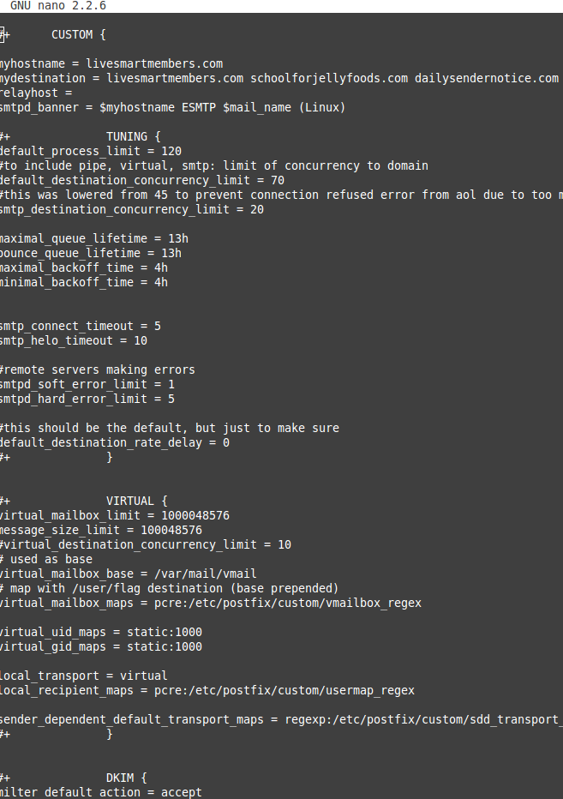
Task: Click schoolforjellyfoods.com in the mydestination line
Action: 328,79
